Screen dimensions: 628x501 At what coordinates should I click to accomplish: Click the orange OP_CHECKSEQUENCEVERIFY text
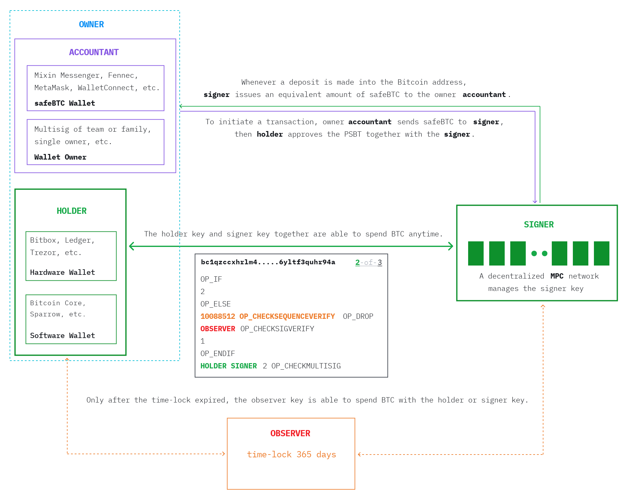click(x=287, y=316)
